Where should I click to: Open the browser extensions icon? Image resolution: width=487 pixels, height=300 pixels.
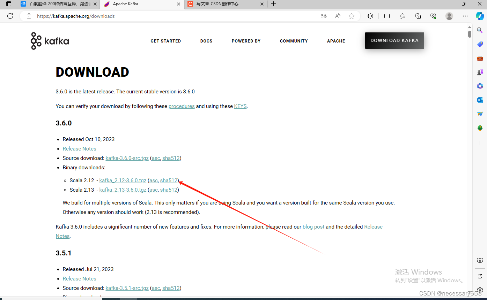370,16
